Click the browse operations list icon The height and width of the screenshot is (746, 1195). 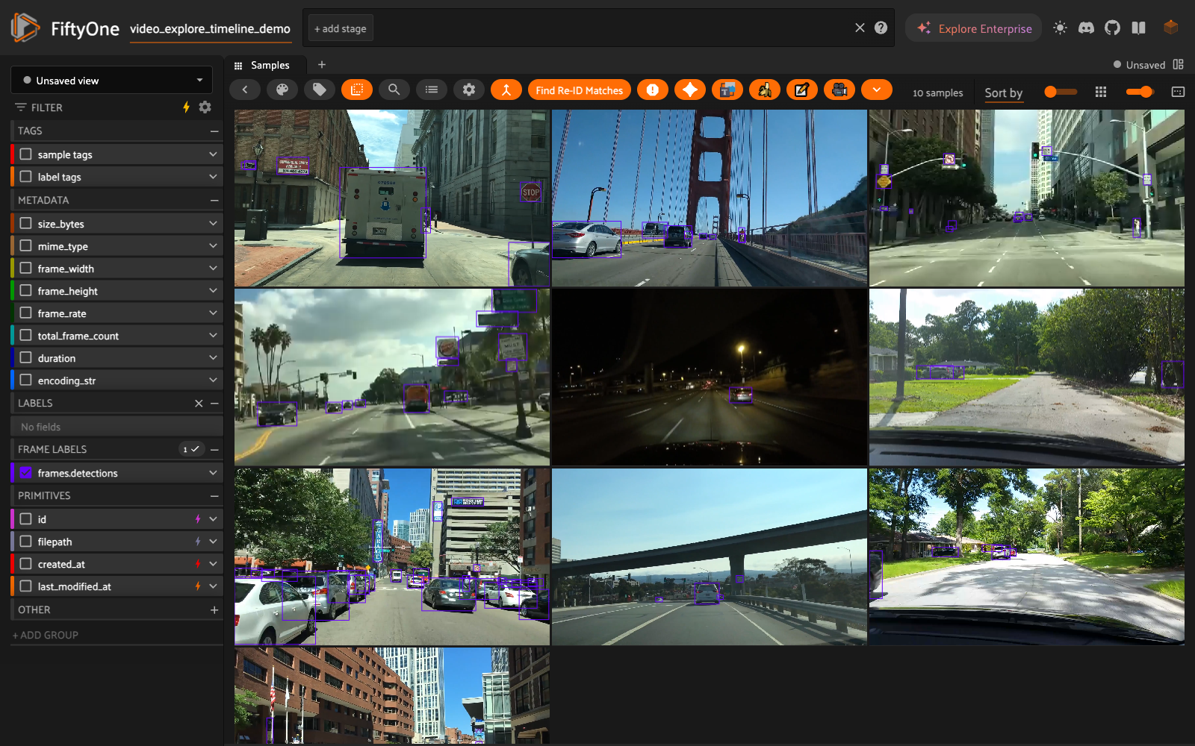tap(432, 90)
